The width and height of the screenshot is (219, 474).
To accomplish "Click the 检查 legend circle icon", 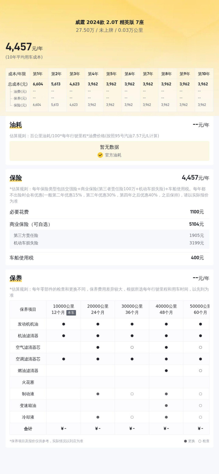I will tap(200, 441).
